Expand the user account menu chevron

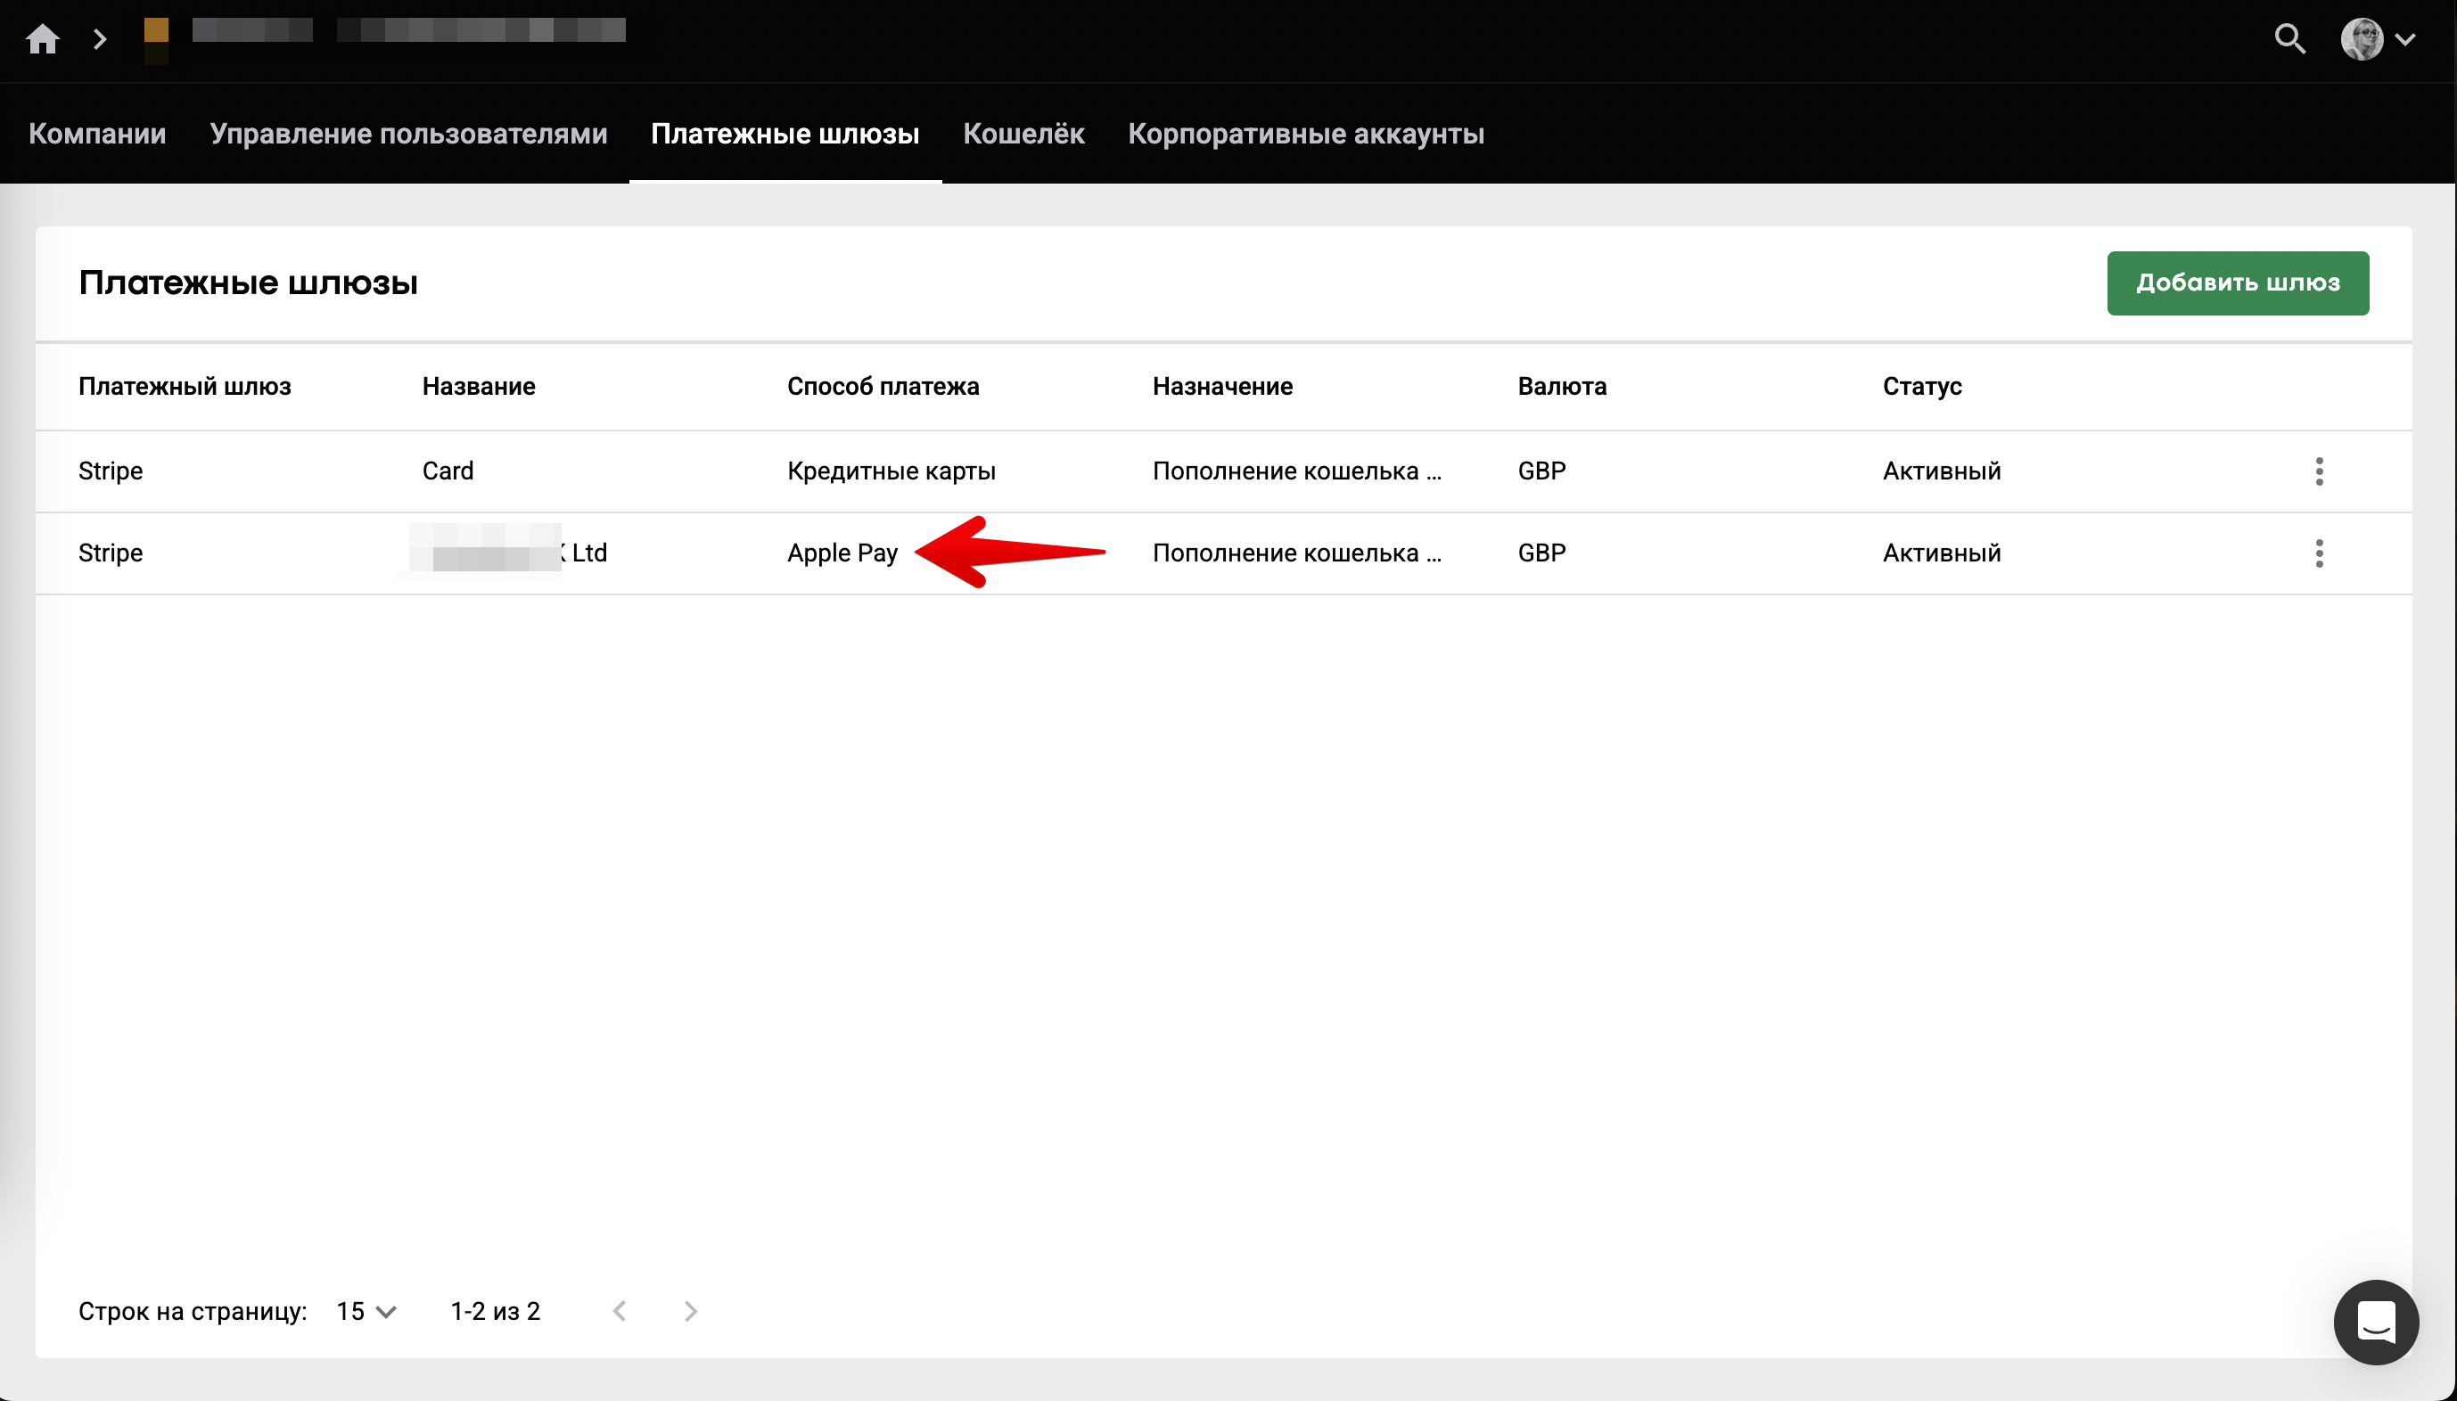[2405, 39]
